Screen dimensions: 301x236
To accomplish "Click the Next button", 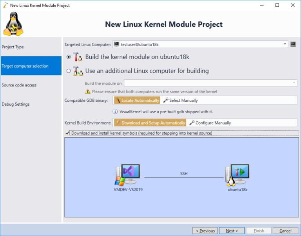I will (x=232, y=231).
